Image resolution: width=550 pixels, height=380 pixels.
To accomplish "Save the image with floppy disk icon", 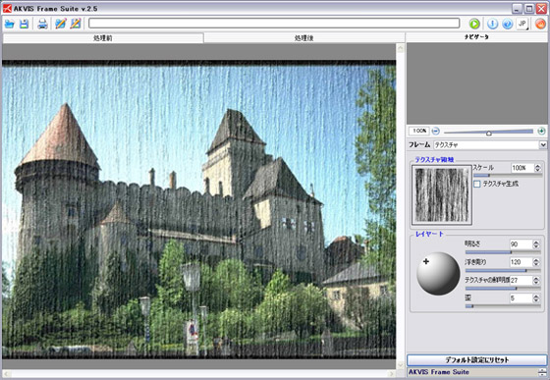I will click(24, 24).
